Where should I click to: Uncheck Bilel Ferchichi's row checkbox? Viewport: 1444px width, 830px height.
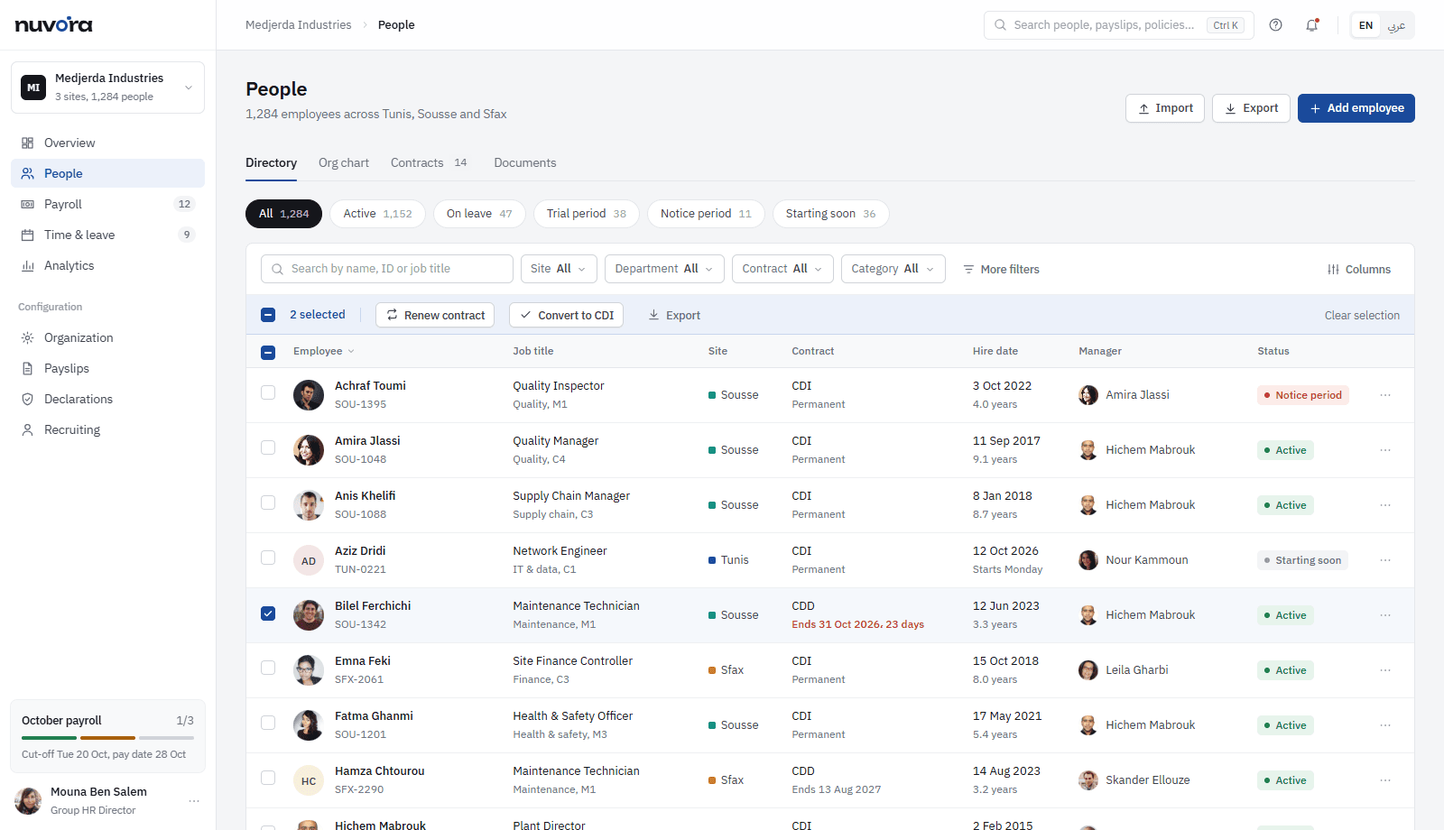(268, 613)
